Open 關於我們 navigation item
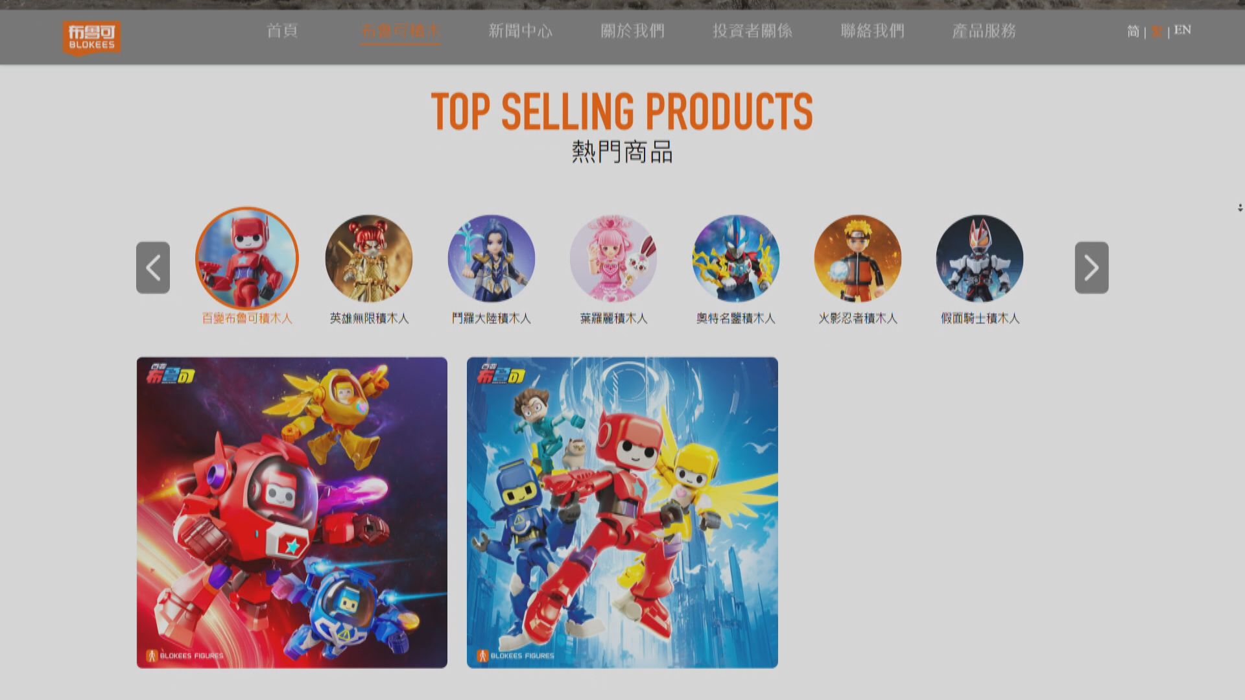This screenshot has height=700, width=1245. pos(632,30)
